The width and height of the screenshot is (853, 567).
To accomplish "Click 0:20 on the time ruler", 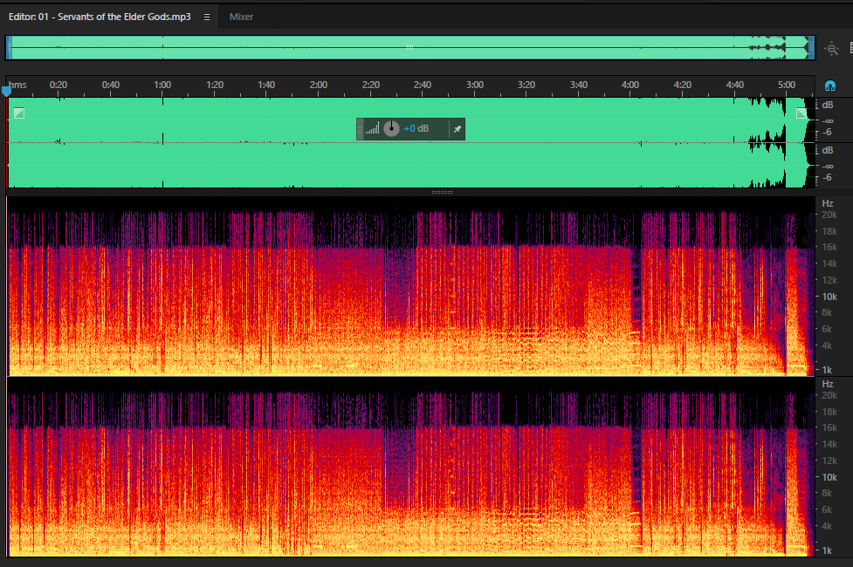I will click(x=58, y=85).
